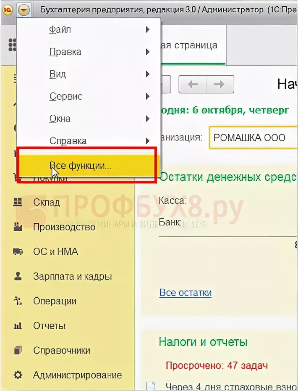Click the Остатки денежных средств heading

228,177
